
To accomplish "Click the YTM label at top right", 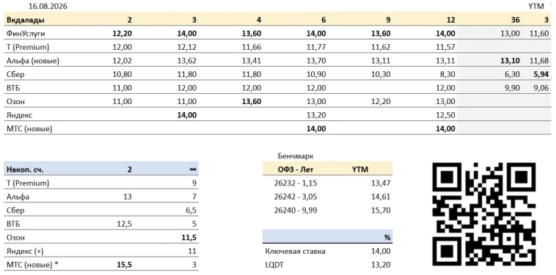I will 536,7.
